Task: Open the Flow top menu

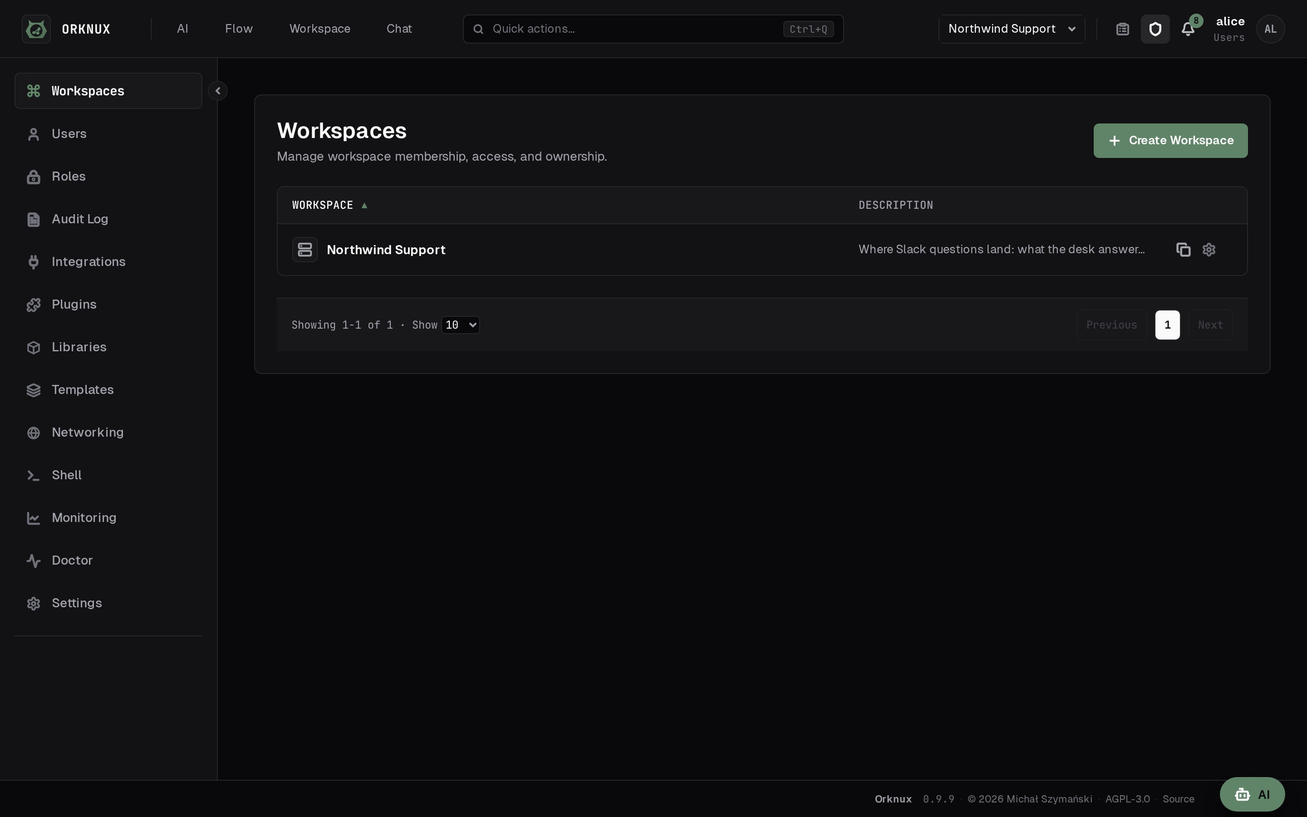Action: 239,29
